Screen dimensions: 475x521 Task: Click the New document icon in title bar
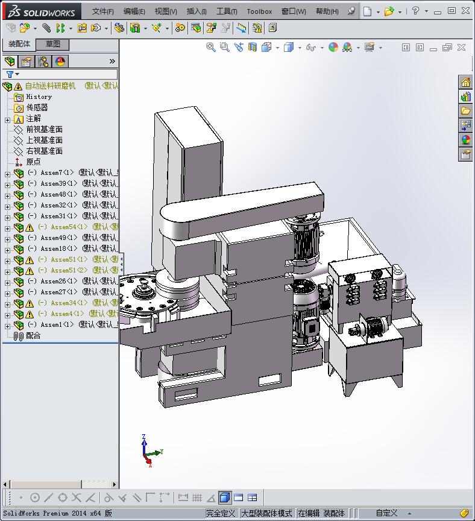point(367,11)
